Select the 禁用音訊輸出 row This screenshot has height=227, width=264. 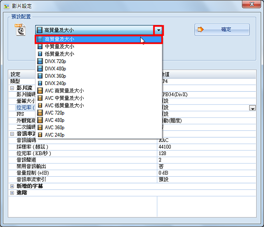132,167
